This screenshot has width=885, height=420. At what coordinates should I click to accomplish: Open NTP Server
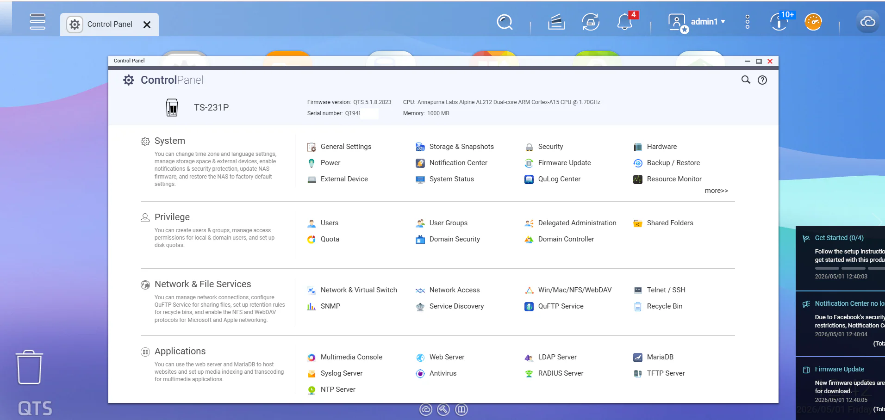tap(331, 389)
